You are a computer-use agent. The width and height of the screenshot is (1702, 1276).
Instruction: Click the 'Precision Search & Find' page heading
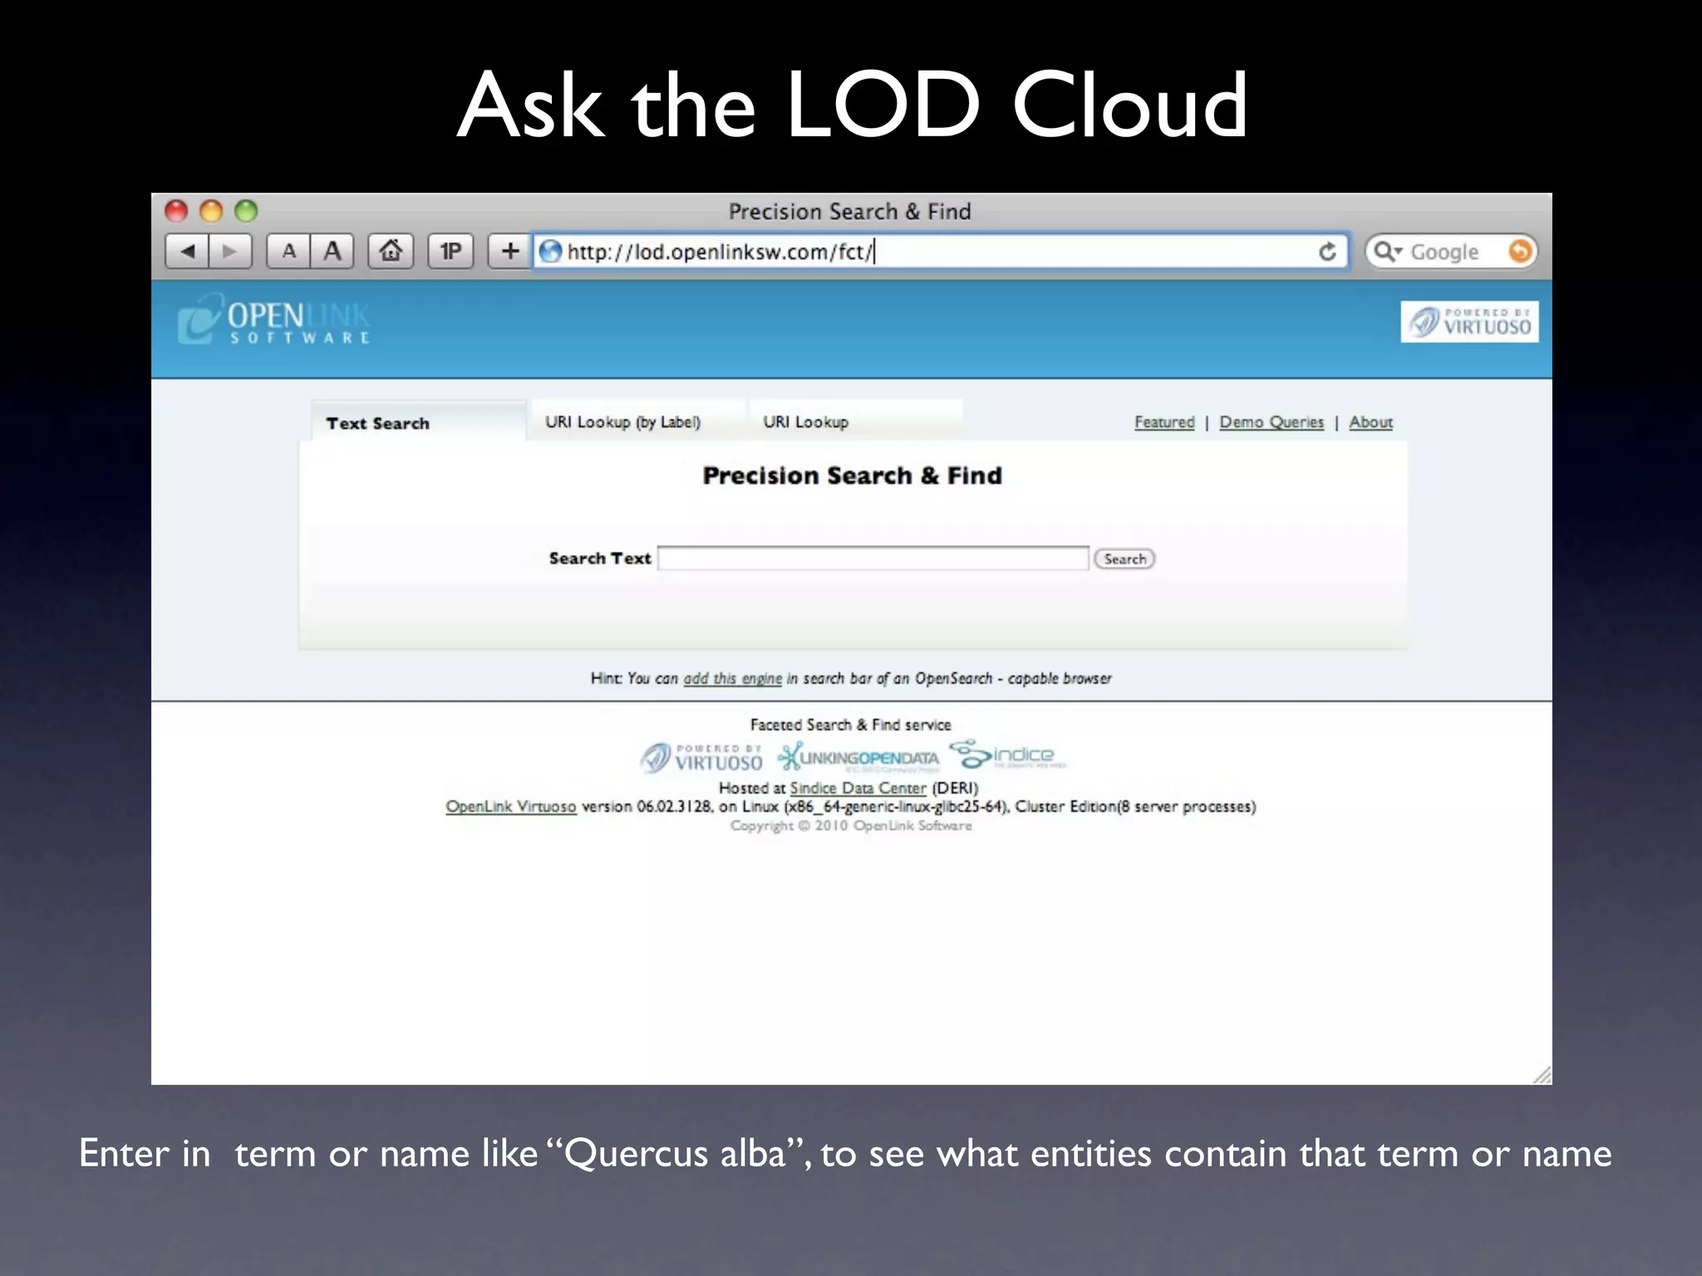[x=852, y=475]
